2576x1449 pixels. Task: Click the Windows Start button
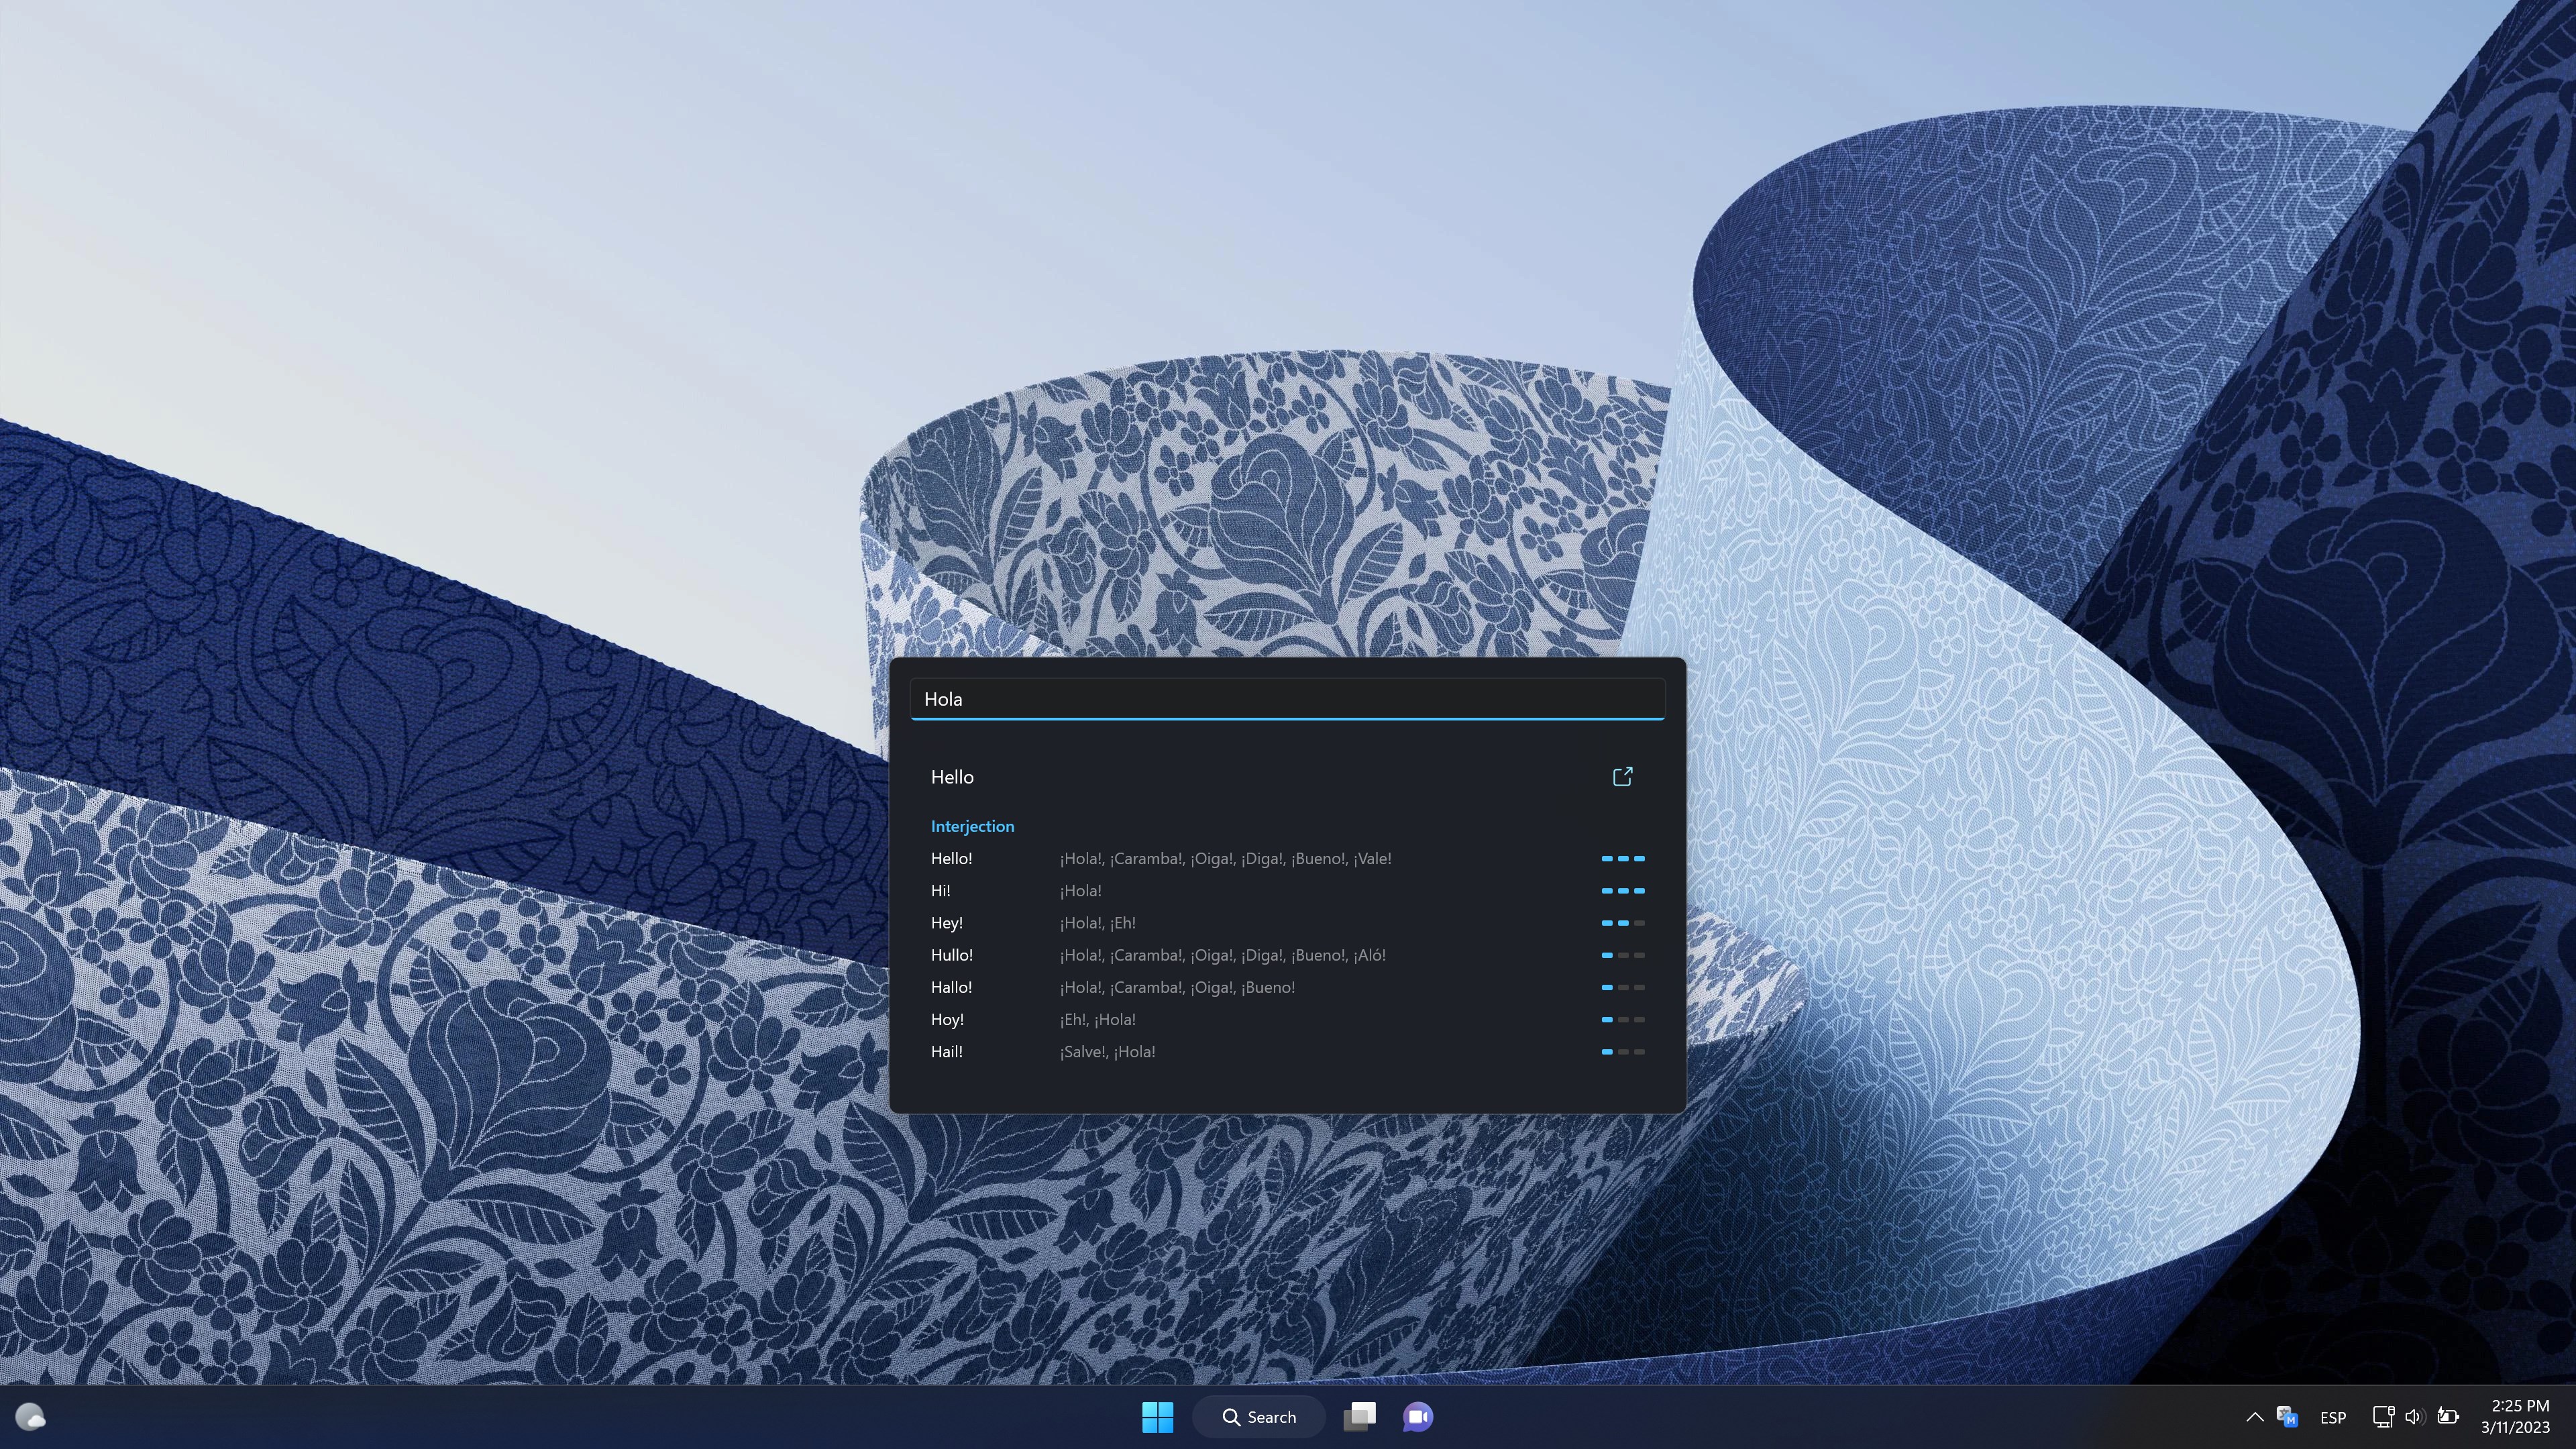1157,1417
